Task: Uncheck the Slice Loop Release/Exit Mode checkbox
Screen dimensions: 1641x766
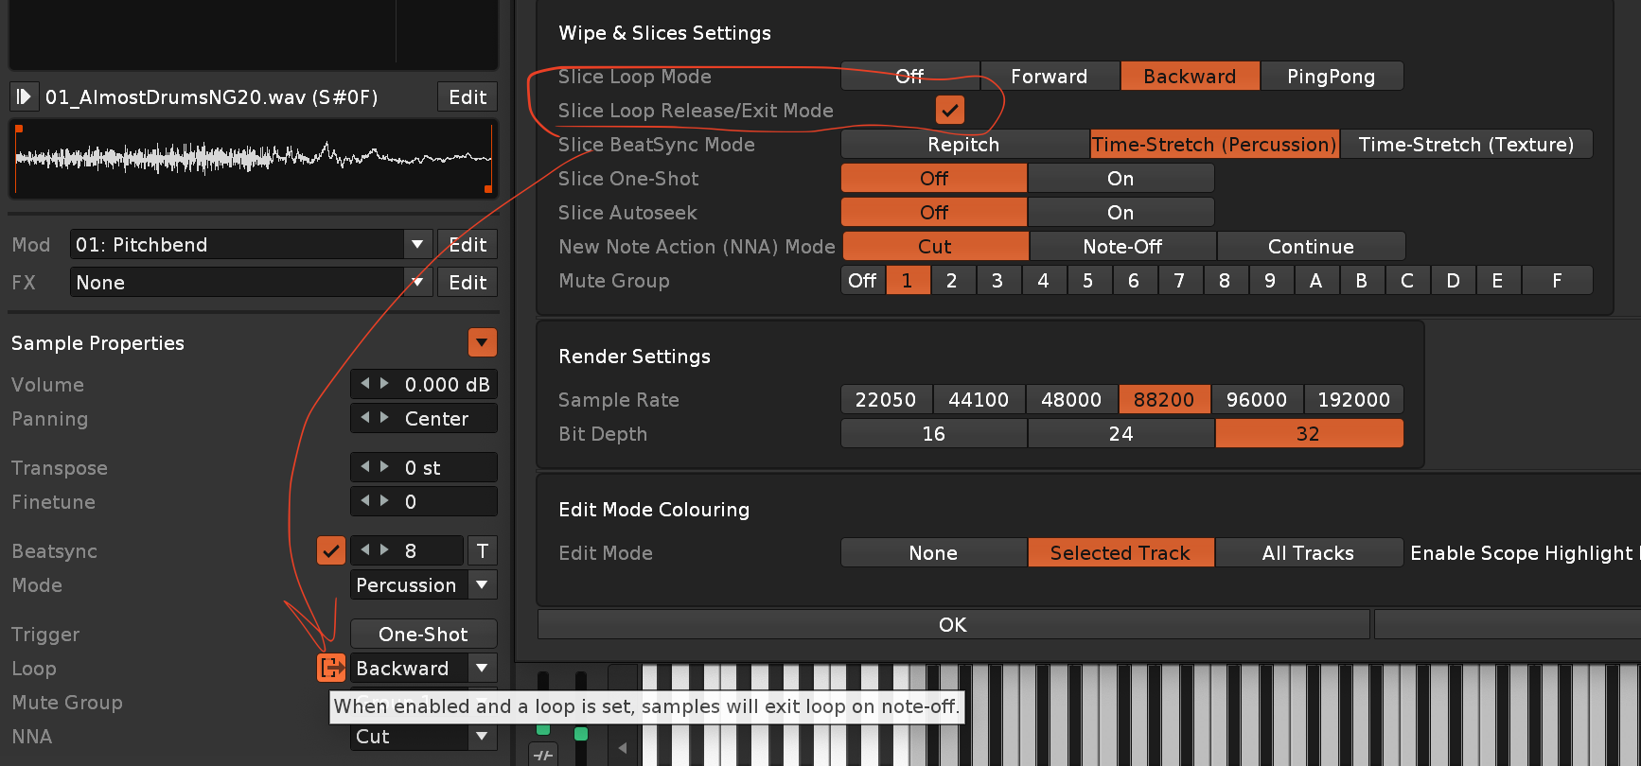Action: [949, 111]
